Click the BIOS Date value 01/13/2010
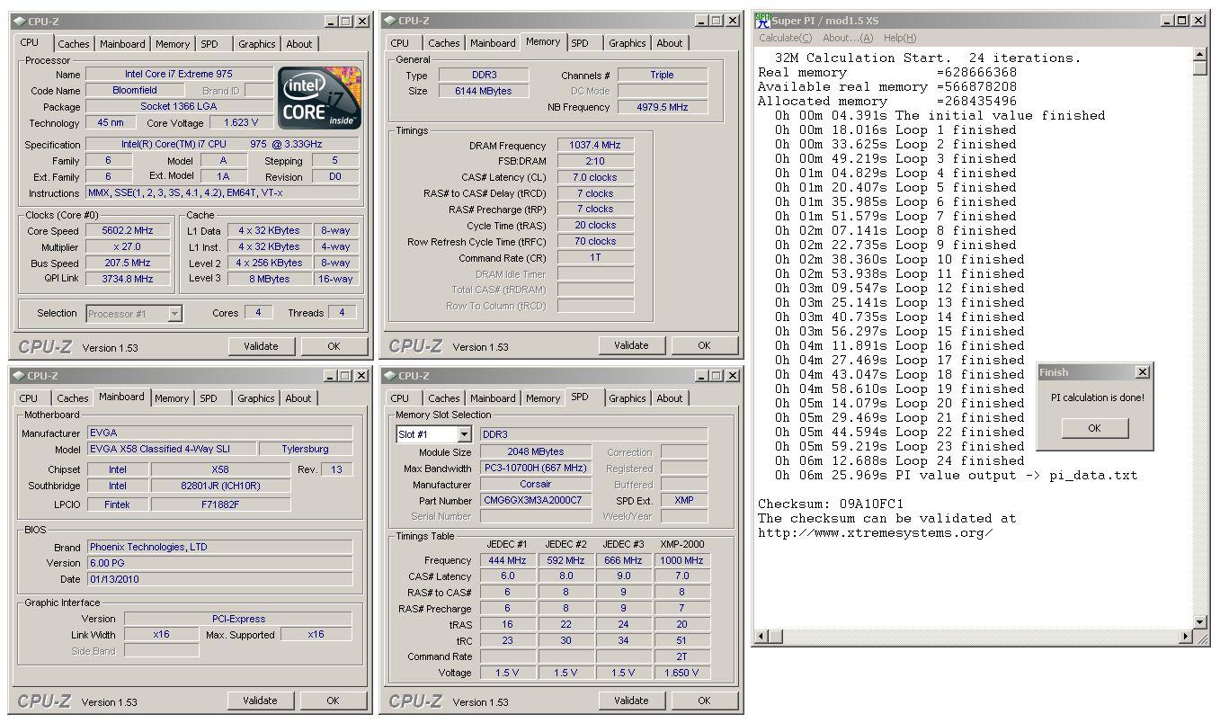Screen dimensions: 1220x723 click(220, 579)
